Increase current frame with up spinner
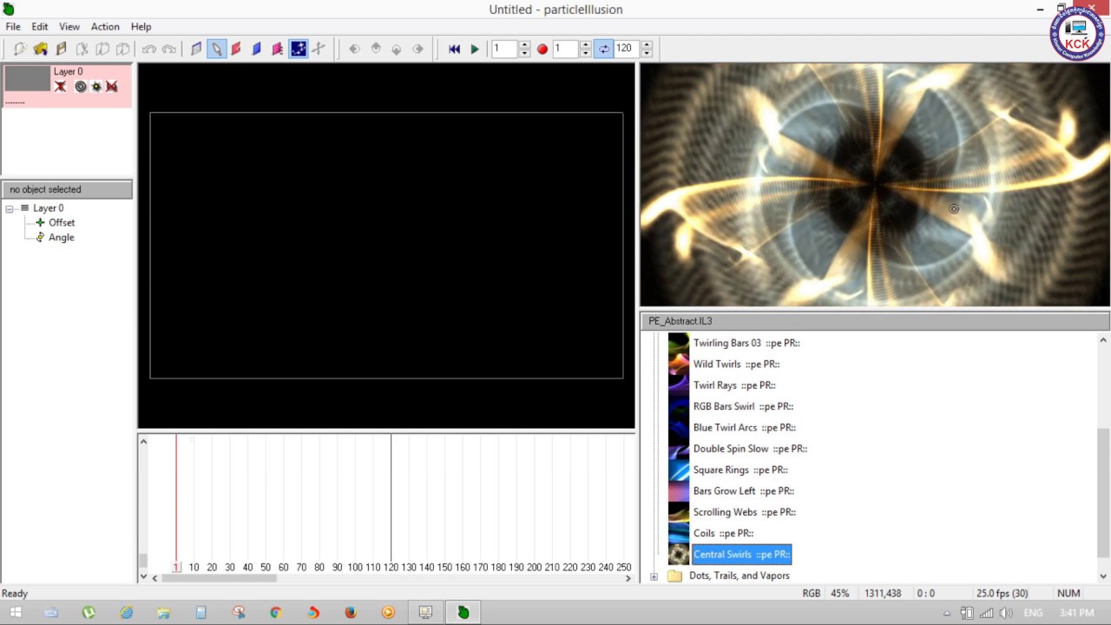 click(524, 45)
